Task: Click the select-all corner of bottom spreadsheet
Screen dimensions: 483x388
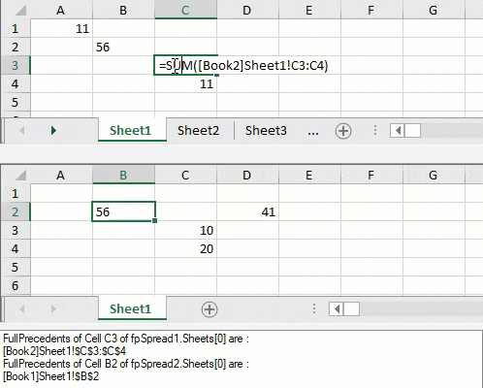Action: 20,176
